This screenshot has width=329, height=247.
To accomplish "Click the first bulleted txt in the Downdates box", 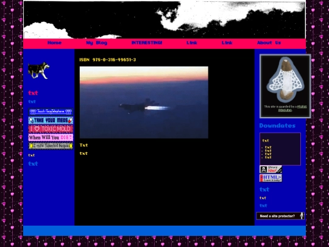I will click(268, 147).
